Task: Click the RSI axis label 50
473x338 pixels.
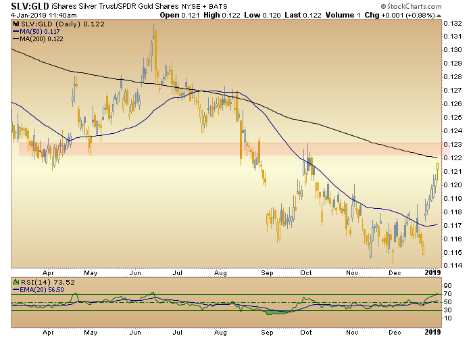Action: coord(447,302)
